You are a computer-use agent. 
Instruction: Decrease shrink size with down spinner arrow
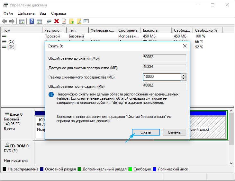[x=184, y=79]
